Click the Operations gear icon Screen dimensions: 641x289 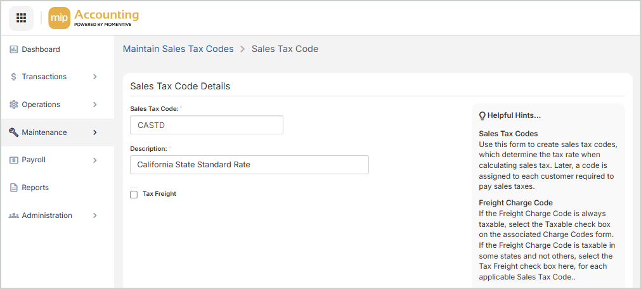(13, 105)
